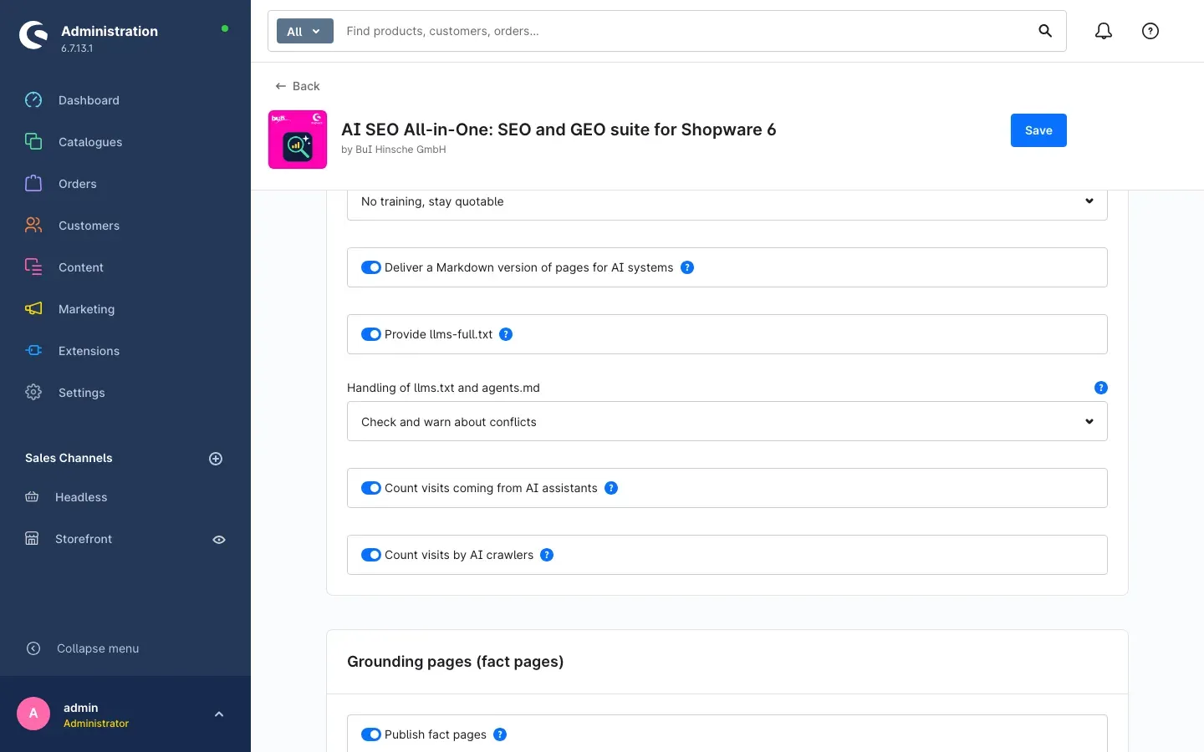Screen dimensions: 1204x752
Task: Show help for llms.txt handling
Action: click(1101, 388)
